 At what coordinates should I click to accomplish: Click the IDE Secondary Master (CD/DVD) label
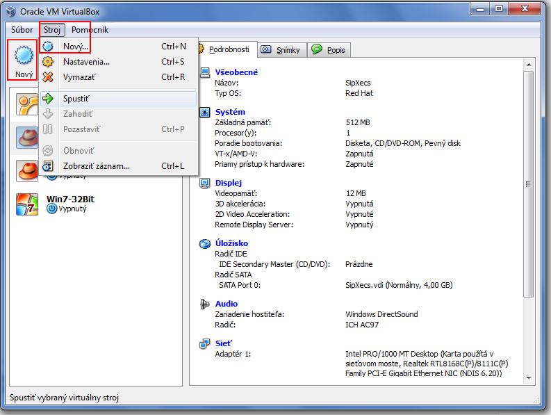click(274, 264)
